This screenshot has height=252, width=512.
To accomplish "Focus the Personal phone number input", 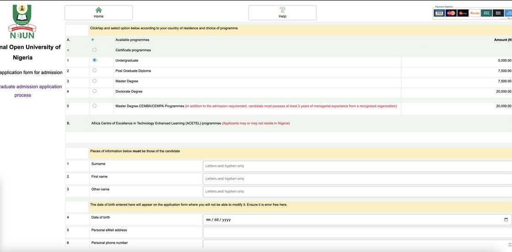I will point(357,245).
